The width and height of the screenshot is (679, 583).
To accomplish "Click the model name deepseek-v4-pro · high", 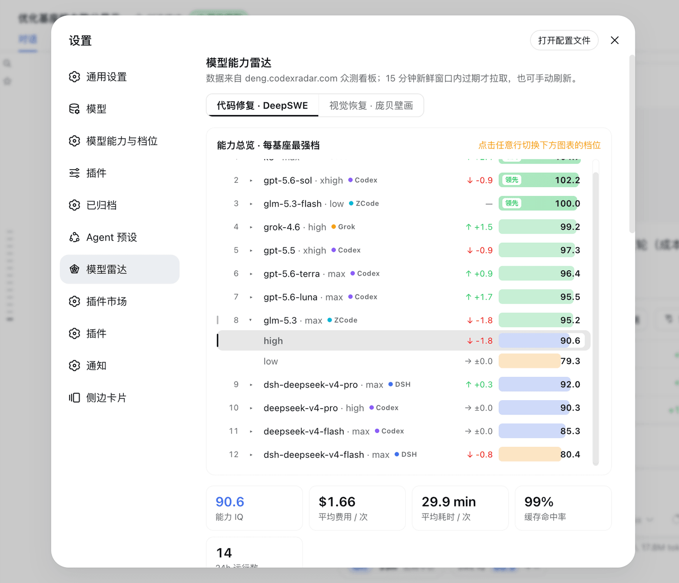I will tap(314, 408).
